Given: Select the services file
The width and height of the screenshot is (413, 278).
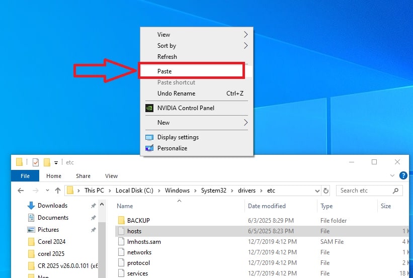Looking at the screenshot, I should (x=262, y=273).
